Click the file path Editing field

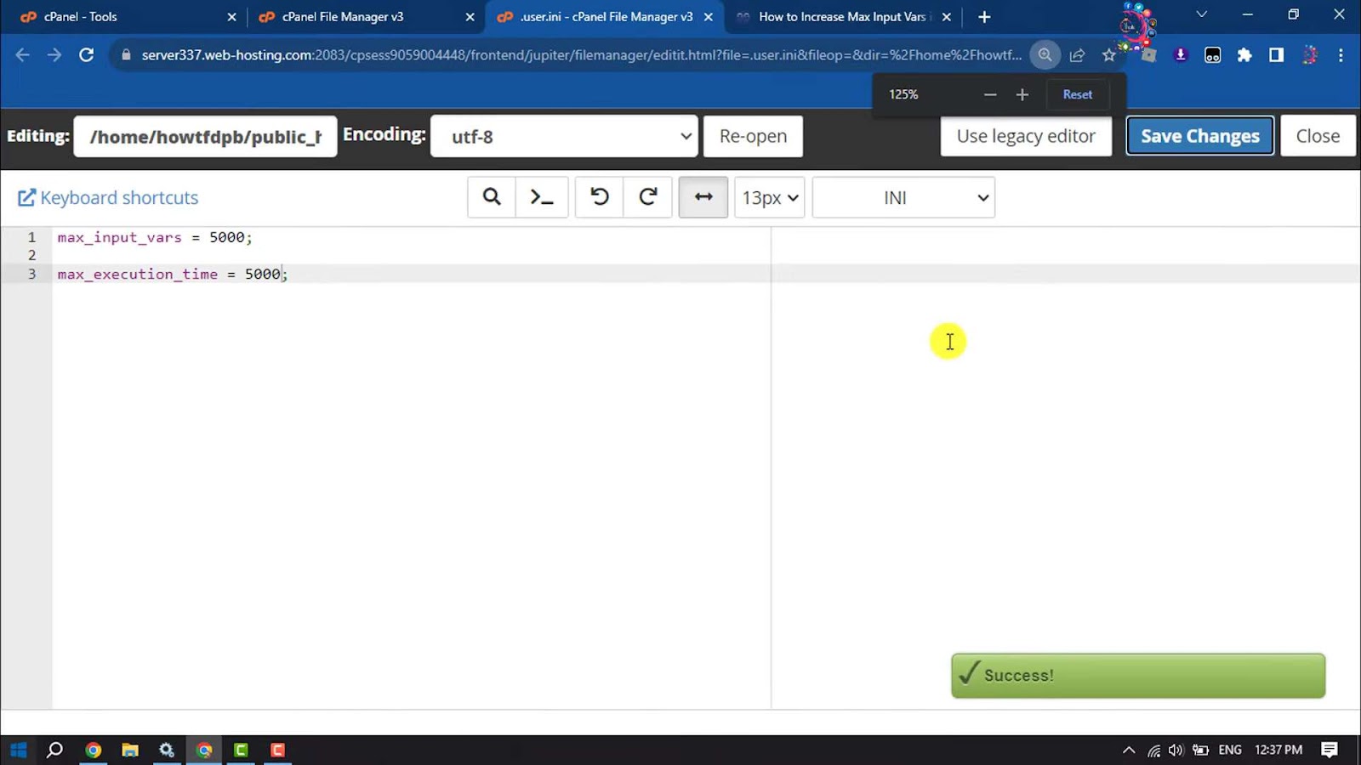click(x=205, y=137)
